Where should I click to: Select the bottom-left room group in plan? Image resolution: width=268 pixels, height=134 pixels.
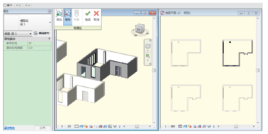[x=186, y=98]
